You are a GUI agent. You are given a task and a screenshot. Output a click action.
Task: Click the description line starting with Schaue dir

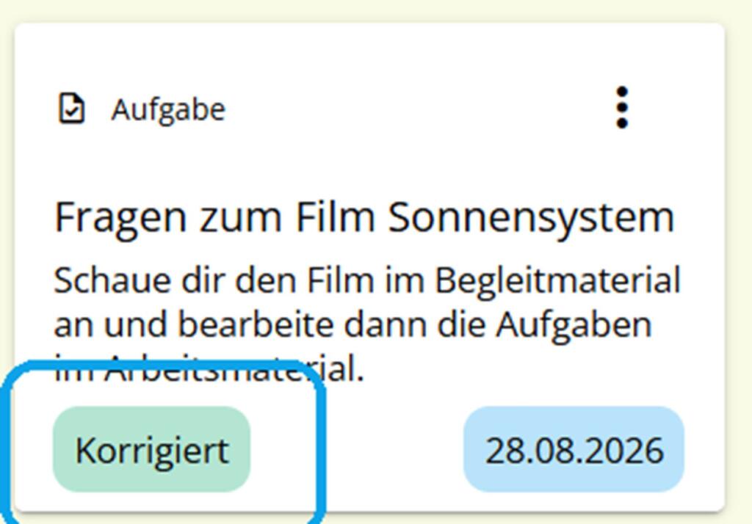(367, 281)
